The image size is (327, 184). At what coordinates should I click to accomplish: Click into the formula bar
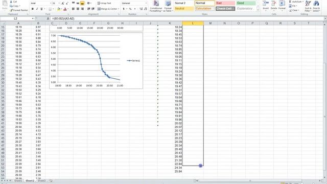coord(186,18)
